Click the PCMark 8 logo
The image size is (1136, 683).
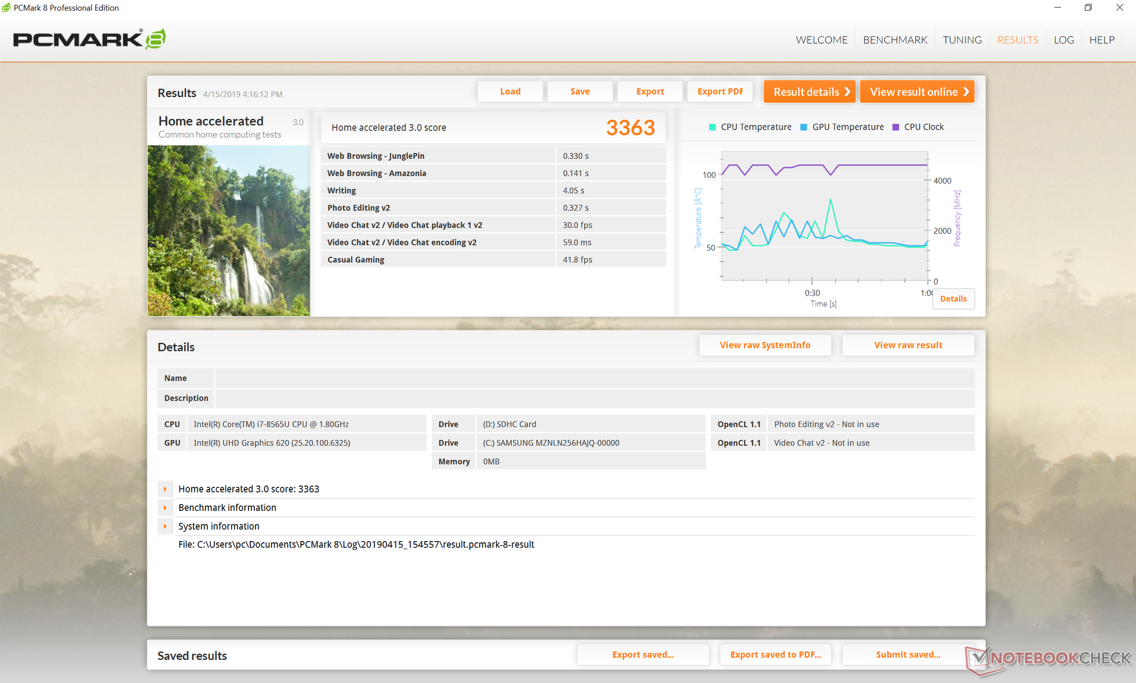pyautogui.click(x=89, y=40)
